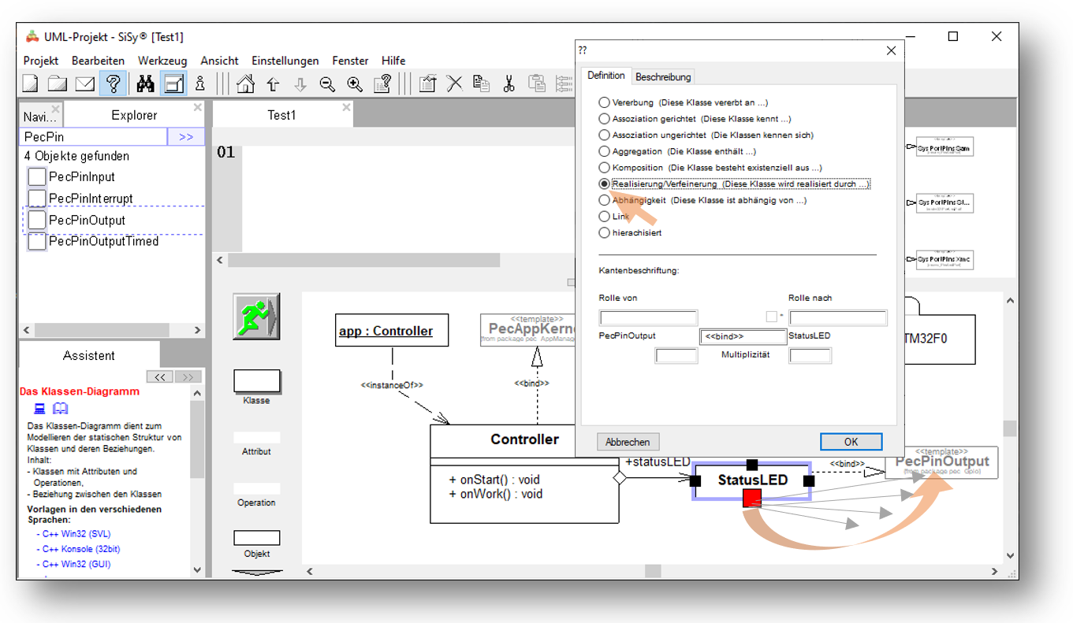Click the zoom out magnifier icon
Screen dimensions: 1073x623
[327, 83]
